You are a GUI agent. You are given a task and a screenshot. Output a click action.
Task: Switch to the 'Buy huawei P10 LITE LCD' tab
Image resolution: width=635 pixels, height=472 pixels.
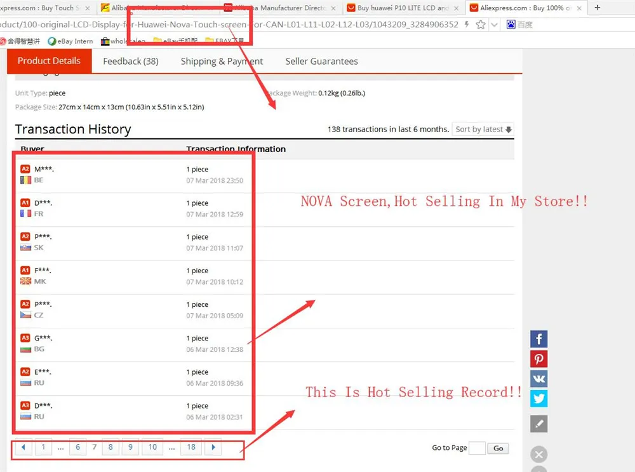403,8
